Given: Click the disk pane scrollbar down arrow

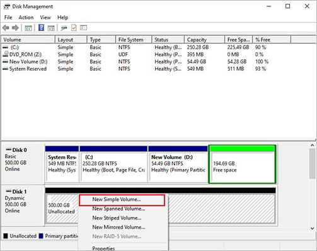Looking at the screenshot, I should 312,228.
